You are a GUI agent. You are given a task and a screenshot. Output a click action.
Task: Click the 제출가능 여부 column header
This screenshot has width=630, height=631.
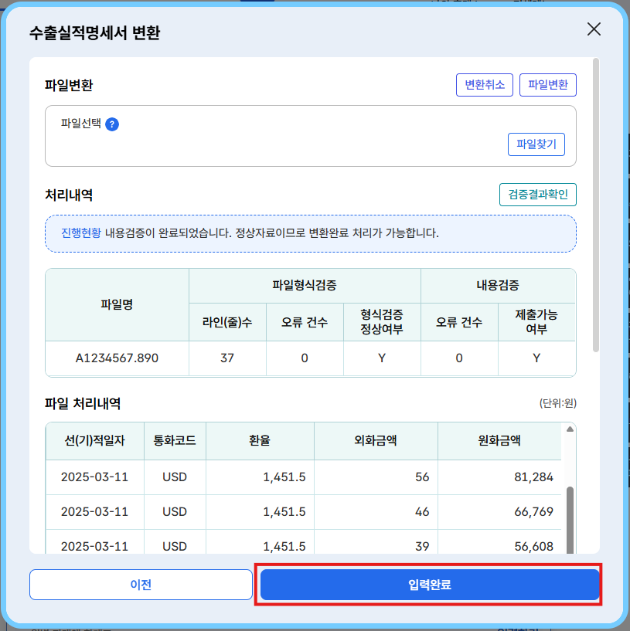click(x=536, y=322)
